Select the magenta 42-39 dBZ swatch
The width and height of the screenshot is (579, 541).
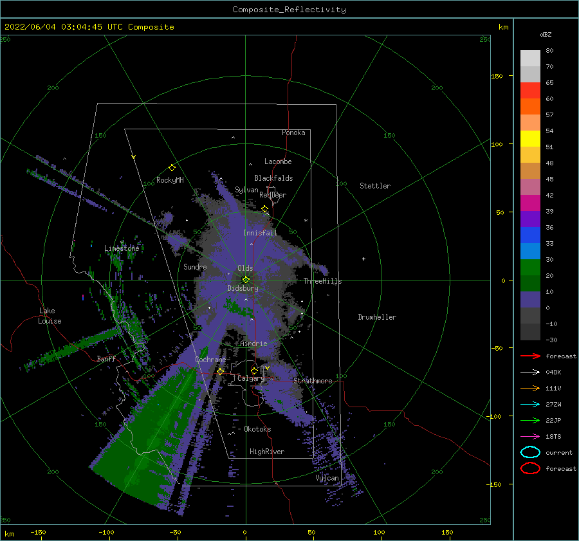pyautogui.click(x=530, y=203)
